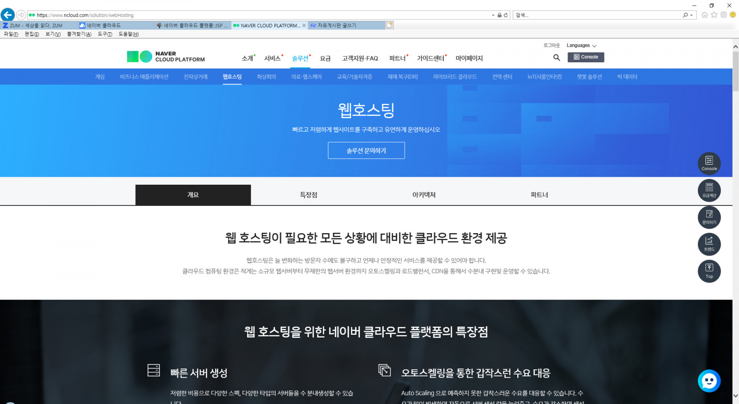
Task: Open a new browser tab
Action: click(389, 25)
